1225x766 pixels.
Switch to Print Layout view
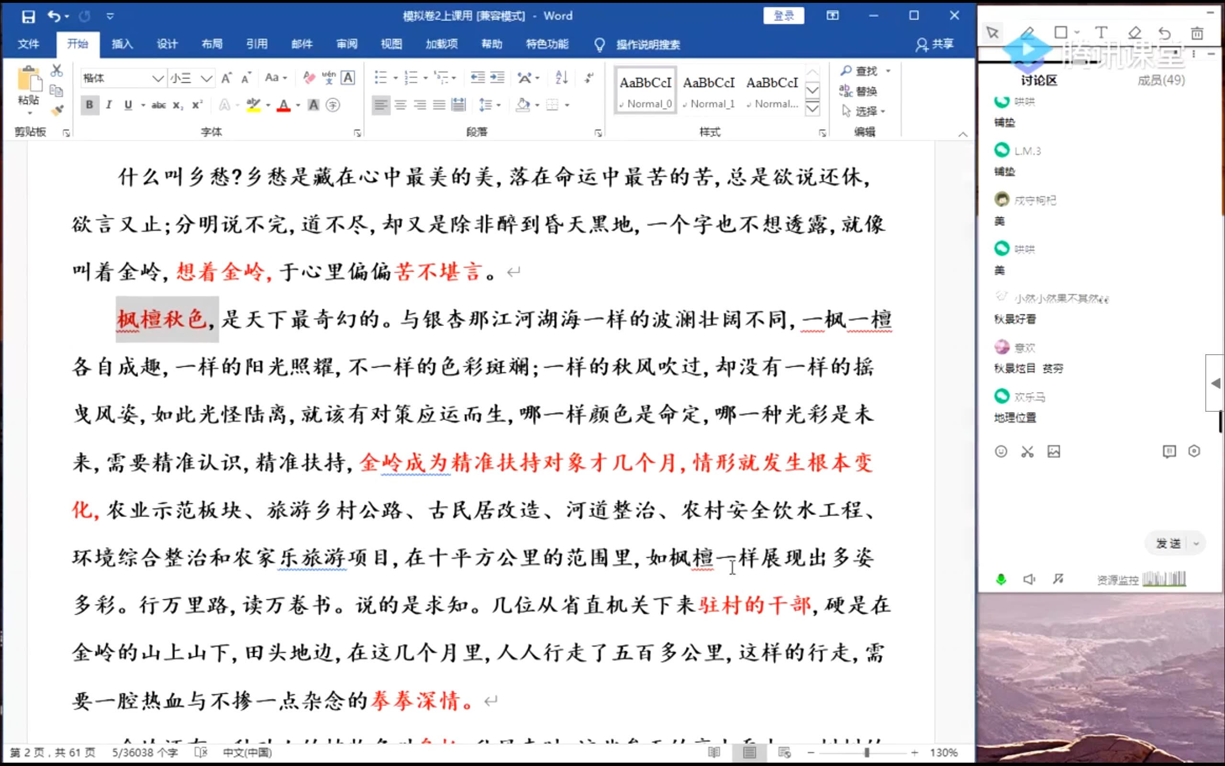click(x=749, y=752)
